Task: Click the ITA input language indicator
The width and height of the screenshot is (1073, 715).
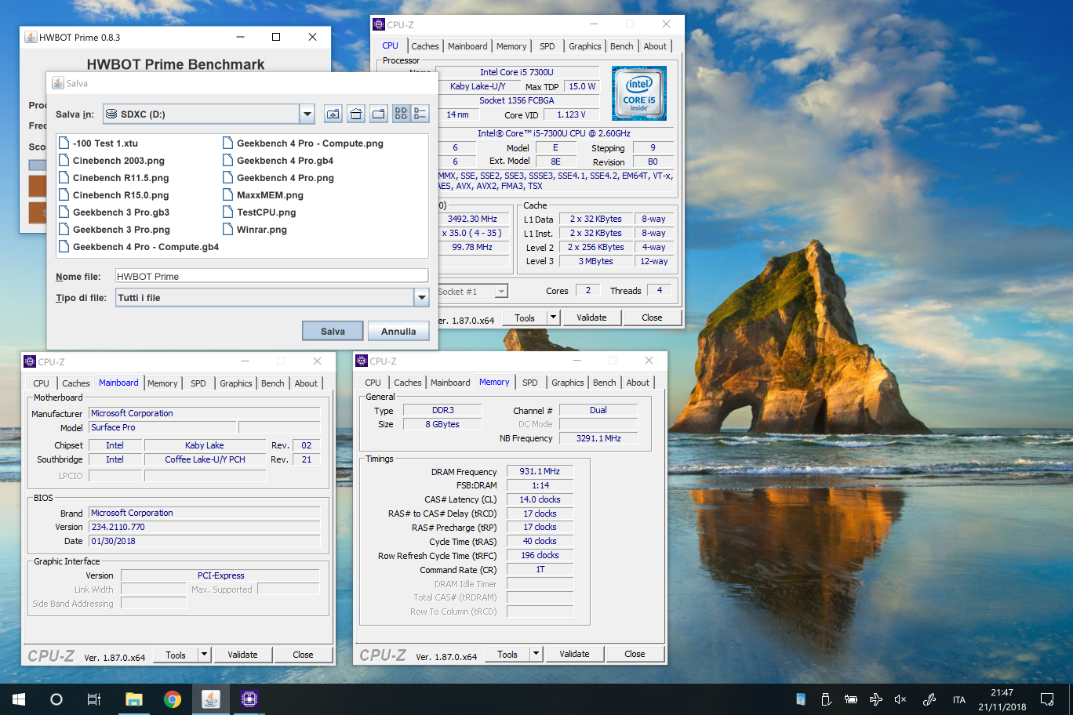Action: [959, 700]
